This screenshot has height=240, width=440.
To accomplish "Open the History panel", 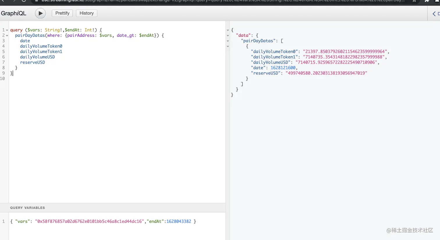I will pos(86,13).
